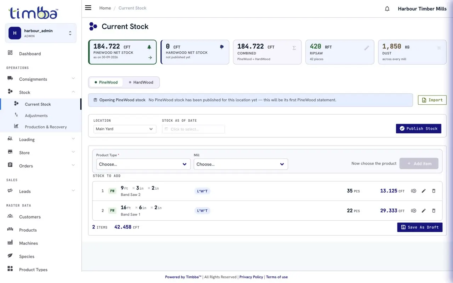This screenshot has height=283, width=453.
Task: Click the Timbba logo
Action: [x=33, y=13]
